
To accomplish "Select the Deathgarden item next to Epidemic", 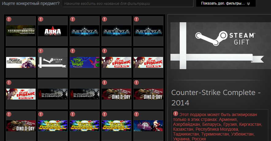I will [x=53, y=94].
